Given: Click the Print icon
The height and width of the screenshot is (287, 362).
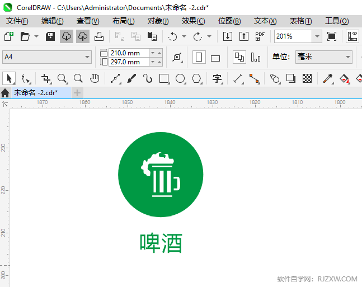Looking at the screenshot, I should point(99,36).
